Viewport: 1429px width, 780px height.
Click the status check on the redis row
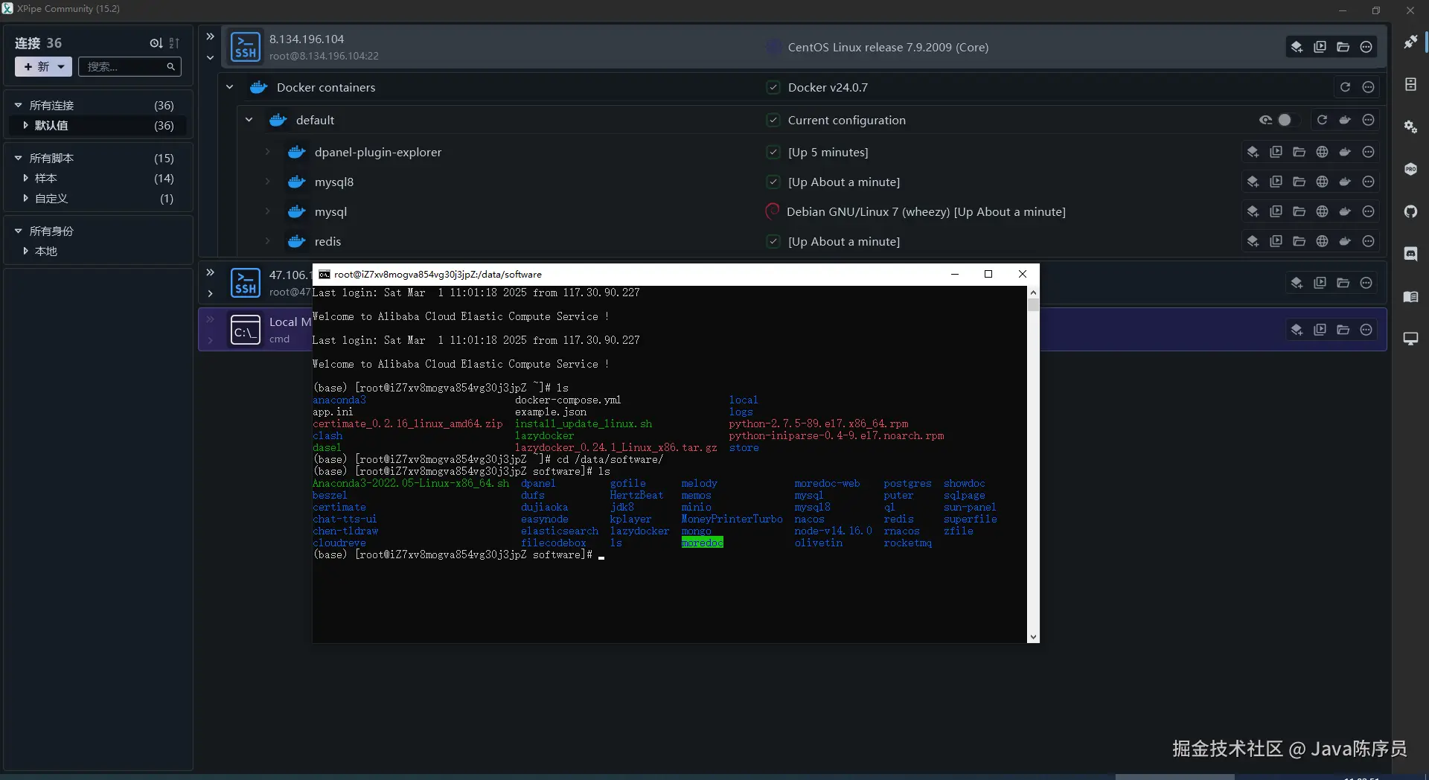tap(773, 241)
